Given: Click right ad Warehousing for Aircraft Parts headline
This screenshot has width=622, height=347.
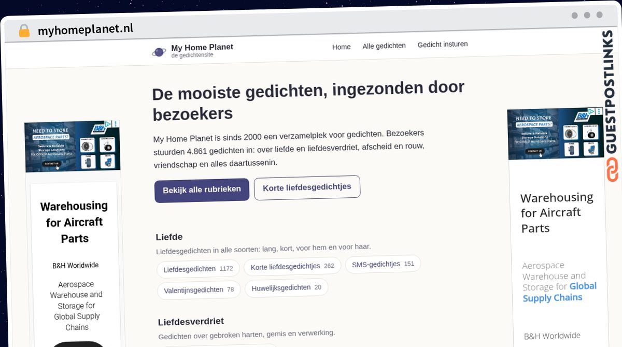Looking at the screenshot, I should 557,213.
